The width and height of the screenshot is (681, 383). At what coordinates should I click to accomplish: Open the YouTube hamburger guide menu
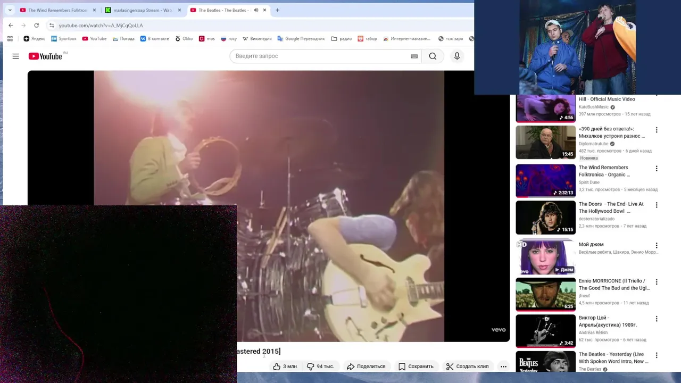tap(16, 56)
